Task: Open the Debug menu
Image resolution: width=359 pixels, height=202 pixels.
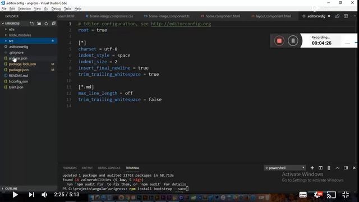Action: point(56,9)
